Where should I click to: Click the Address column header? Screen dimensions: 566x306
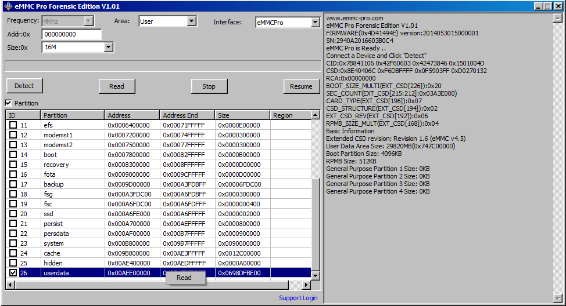132,115
